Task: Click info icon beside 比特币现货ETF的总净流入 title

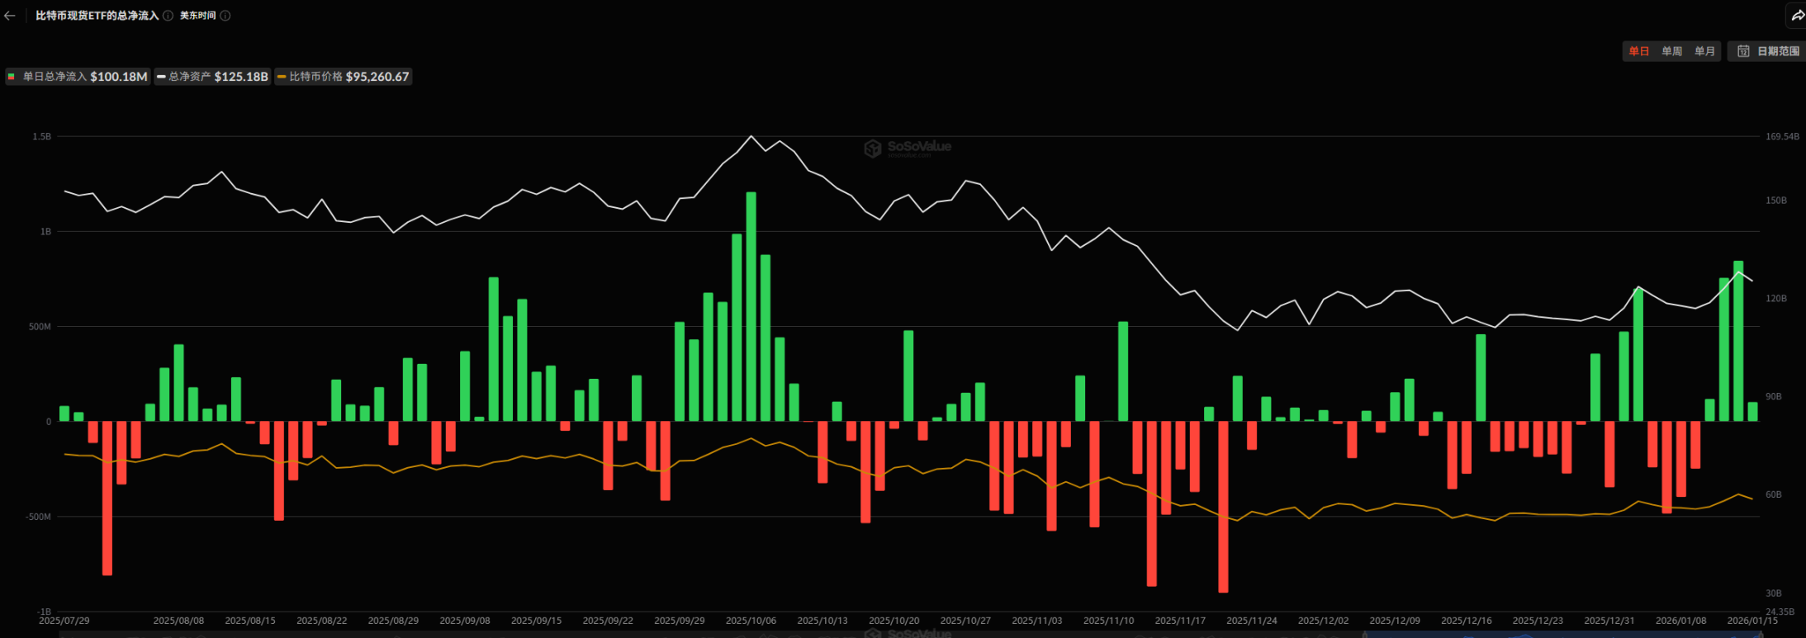Action: (168, 16)
